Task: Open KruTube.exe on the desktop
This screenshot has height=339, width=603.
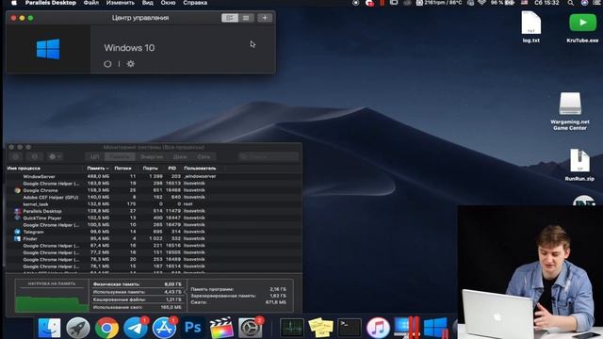Action: (x=582, y=27)
